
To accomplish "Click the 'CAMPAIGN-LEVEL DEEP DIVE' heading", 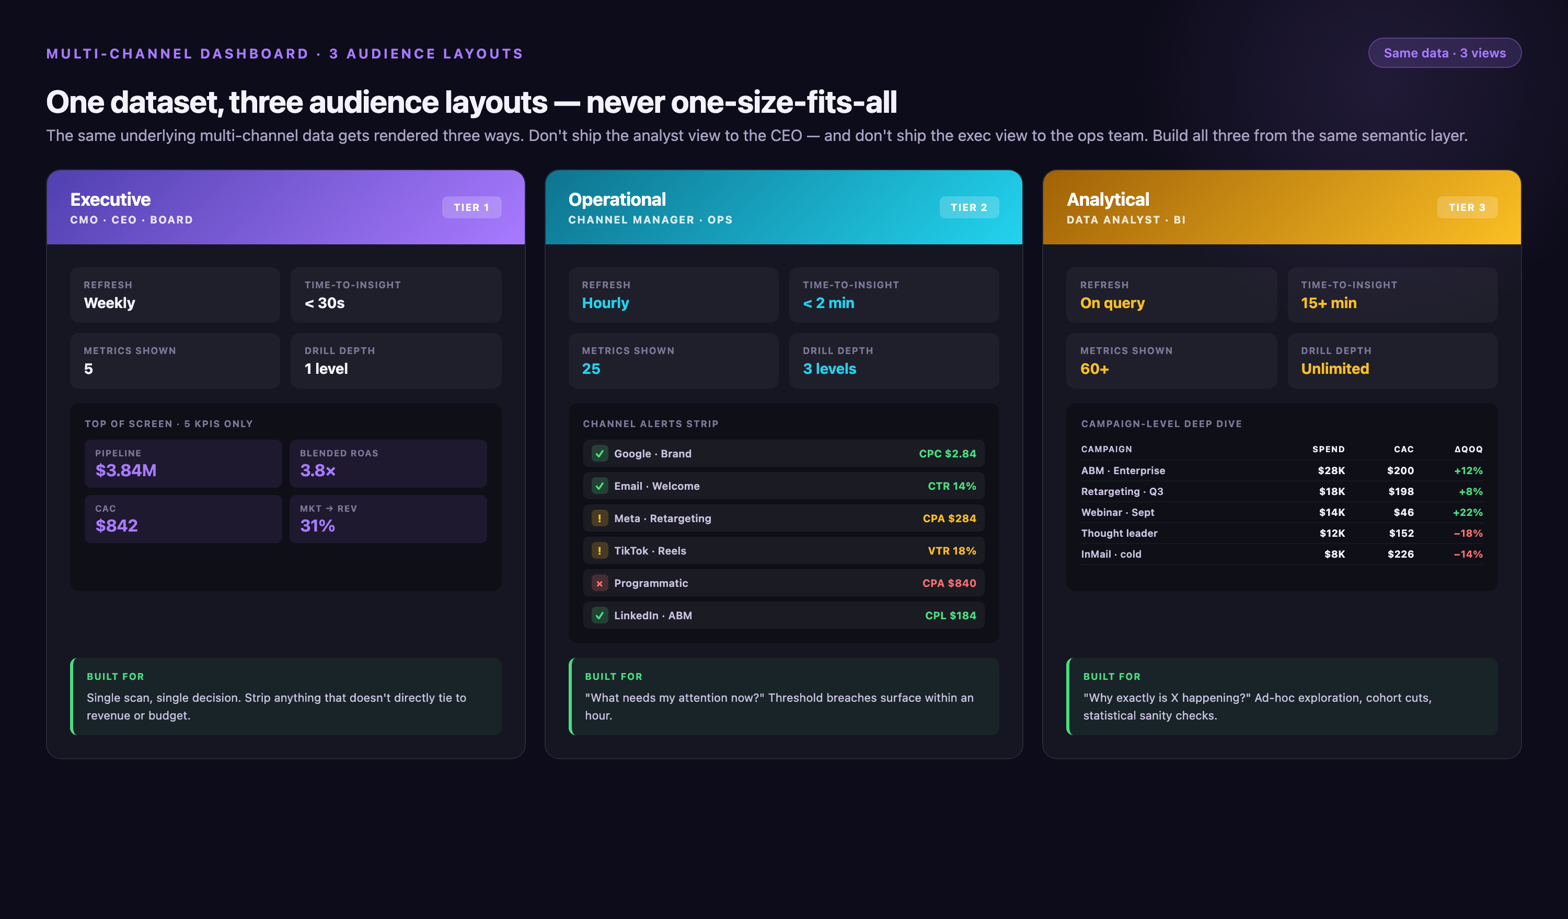I will coord(1161,424).
